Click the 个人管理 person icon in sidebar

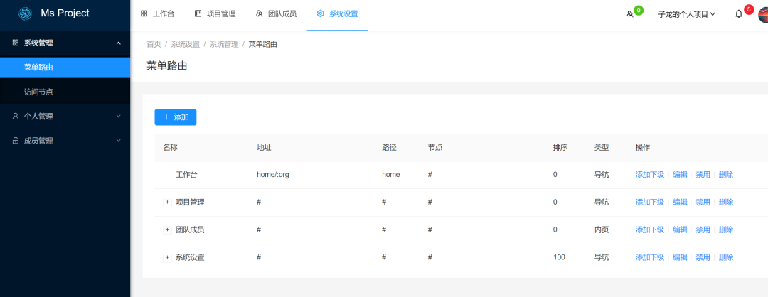pos(16,116)
